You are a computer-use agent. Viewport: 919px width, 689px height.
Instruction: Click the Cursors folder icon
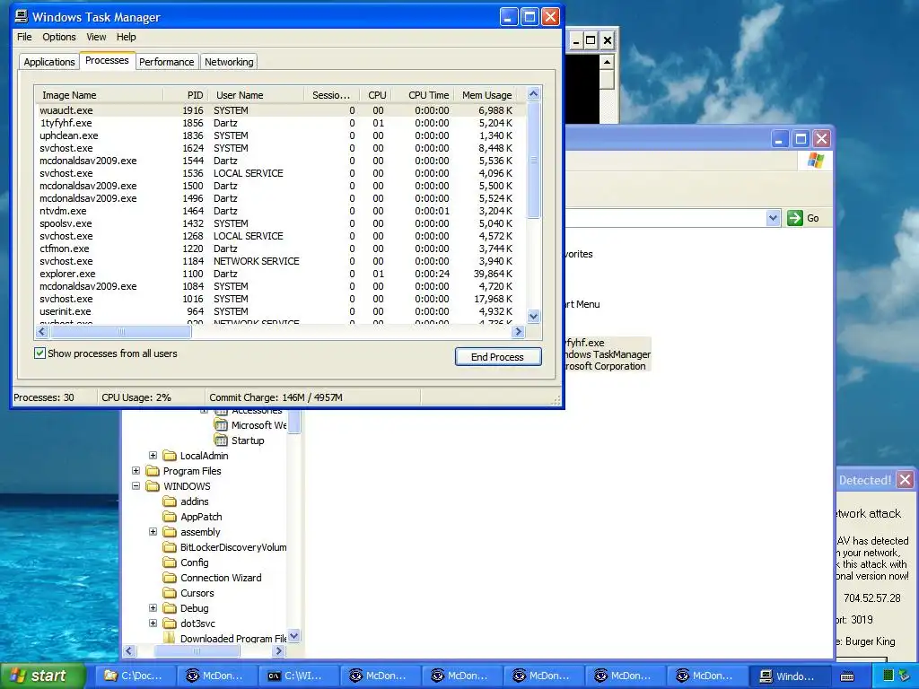point(170,592)
